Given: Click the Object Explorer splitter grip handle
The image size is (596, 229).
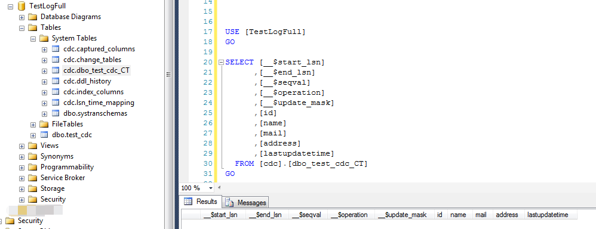Looking at the screenshot, I should point(168,75).
